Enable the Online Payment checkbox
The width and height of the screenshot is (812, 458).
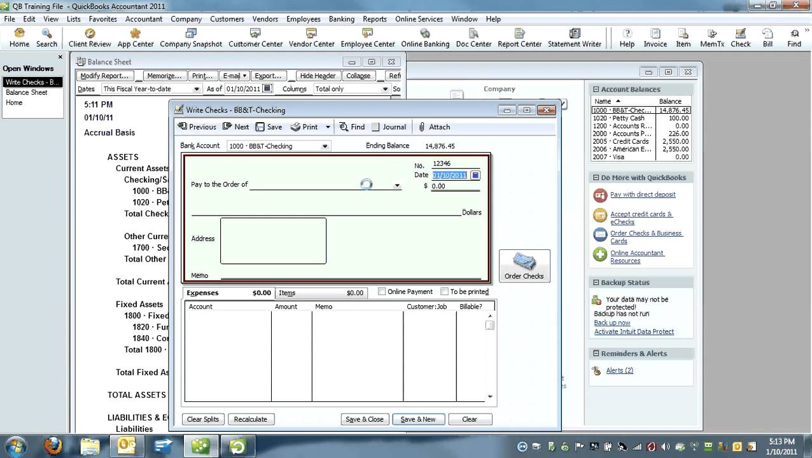382,291
